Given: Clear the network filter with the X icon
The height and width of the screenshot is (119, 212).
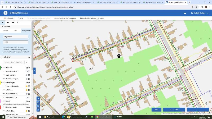Looking at the screenshot, I should pos(26,62).
